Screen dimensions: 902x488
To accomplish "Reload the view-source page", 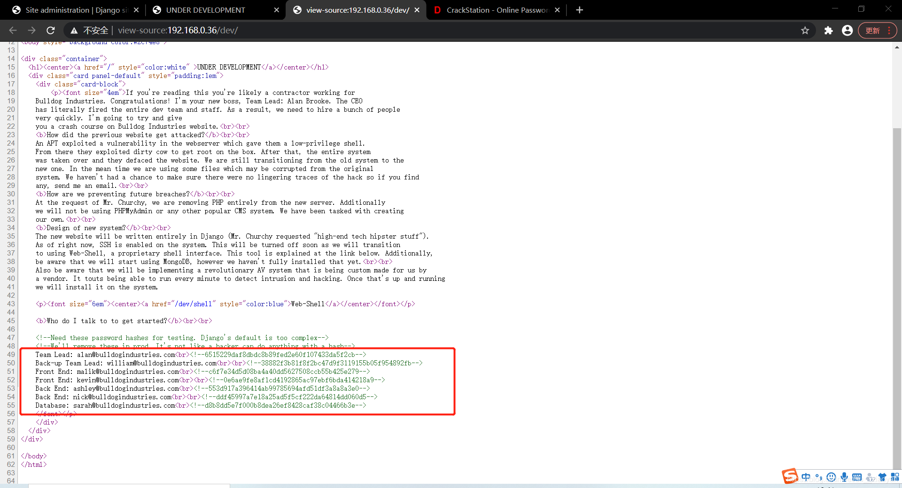I will [x=51, y=31].
